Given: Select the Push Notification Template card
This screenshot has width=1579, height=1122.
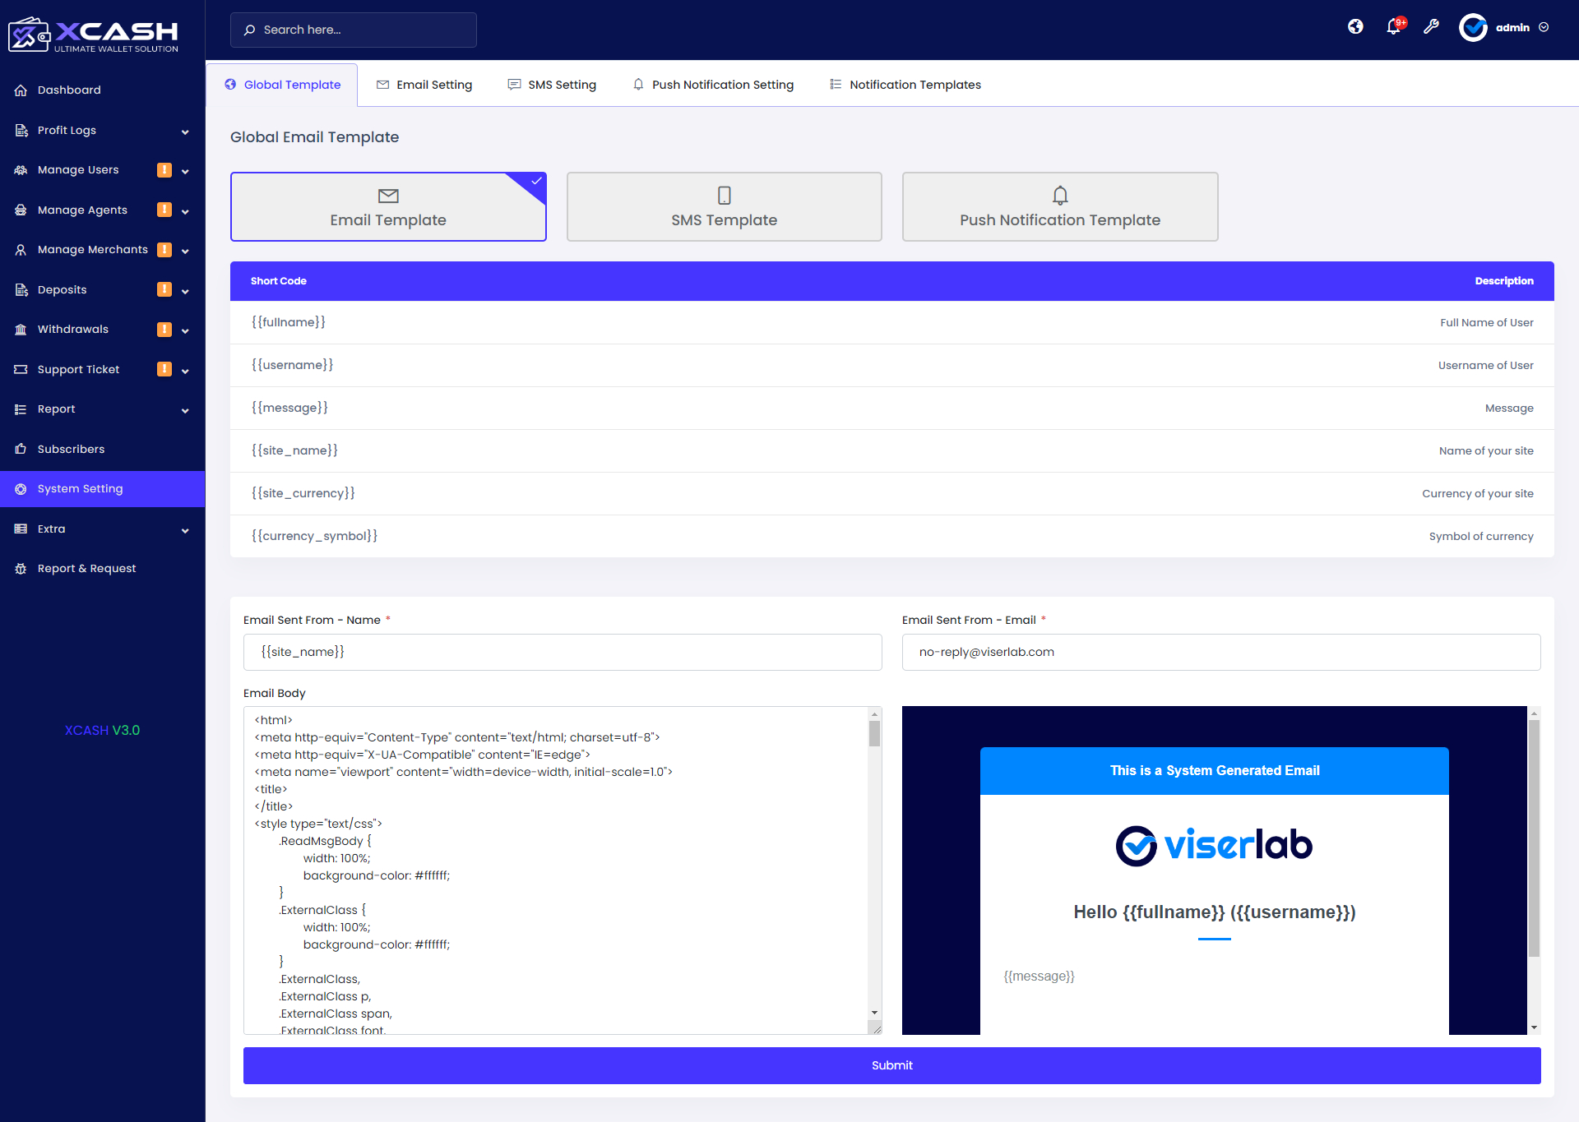Looking at the screenshot, I should 1059,207.
